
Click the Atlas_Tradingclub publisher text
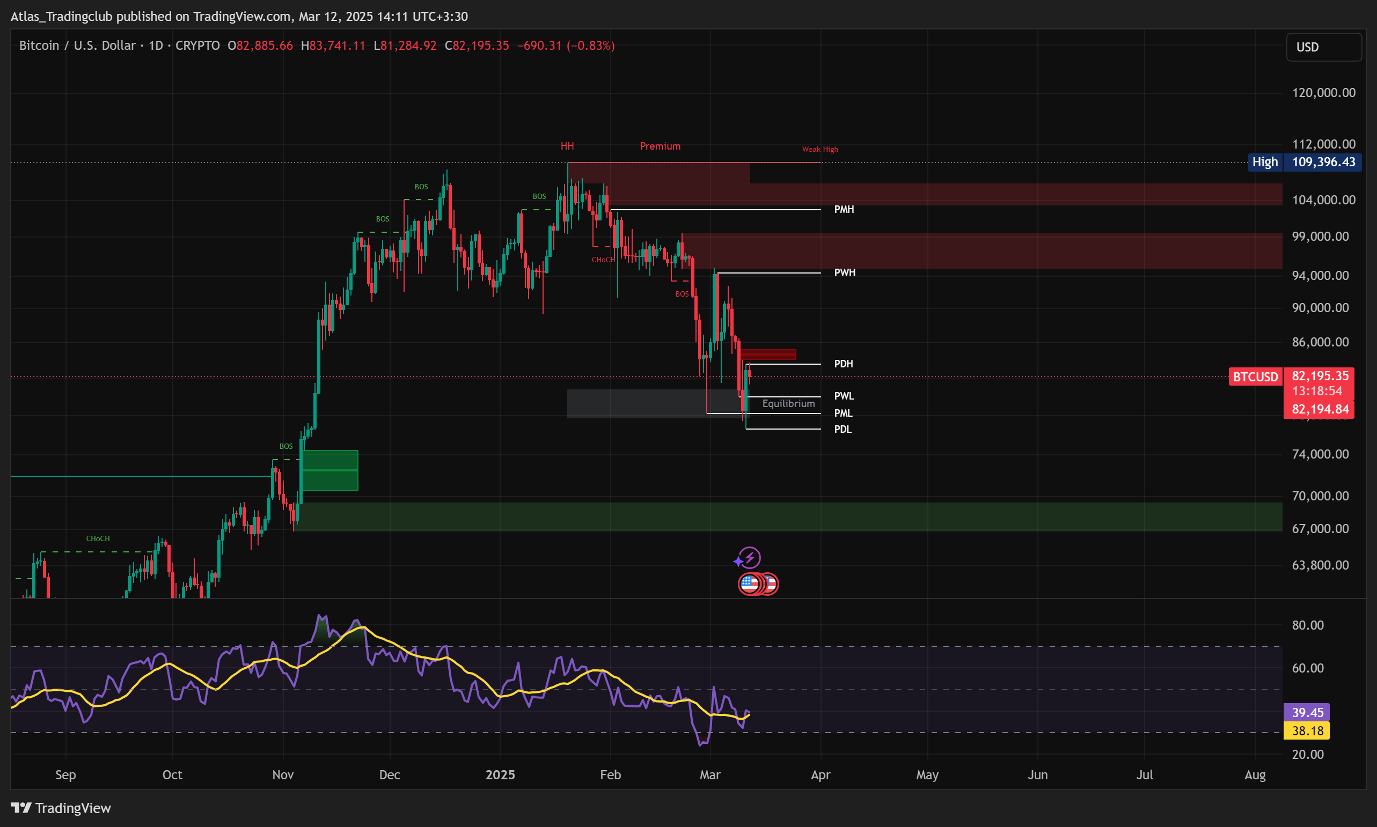(62, 17)
